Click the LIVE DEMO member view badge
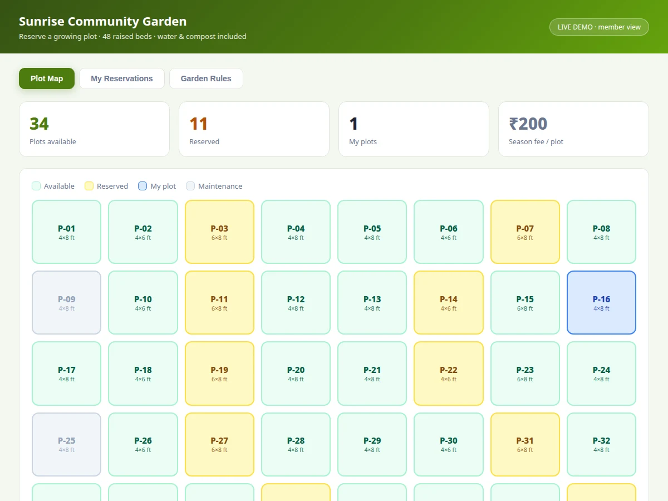Screen dimensions: 668x501 [x=599, y=27]
